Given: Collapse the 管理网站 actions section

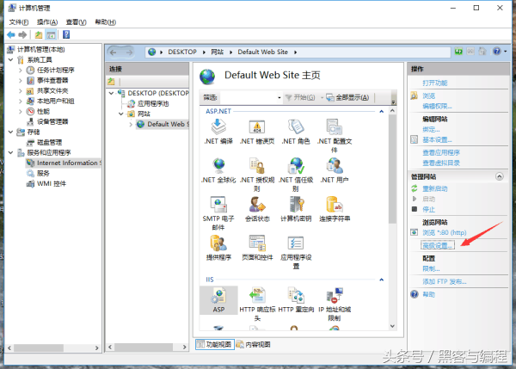Looking at the screenshot, I should click(x=501, y=175).
